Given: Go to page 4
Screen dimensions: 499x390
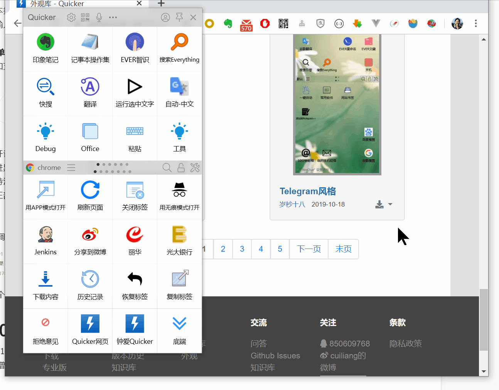Looking at the screenshot, I should (x=261, y=249).
